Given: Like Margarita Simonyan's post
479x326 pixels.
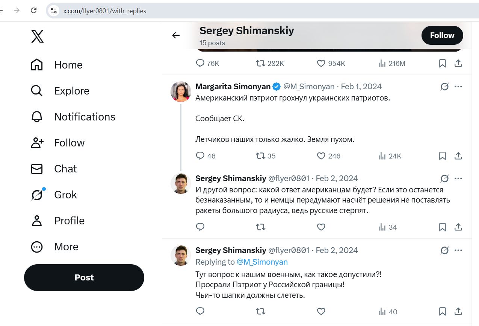Looking at the screenshot, I should coord(321,156).
